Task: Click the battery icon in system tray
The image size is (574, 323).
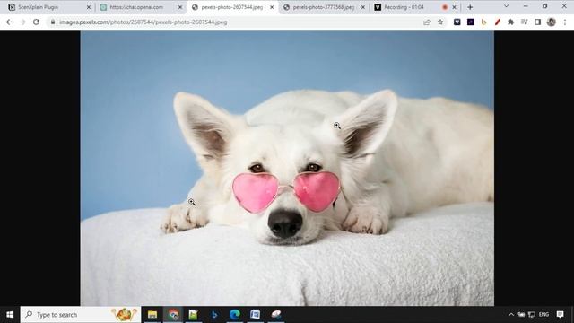Action: point(521,315)
